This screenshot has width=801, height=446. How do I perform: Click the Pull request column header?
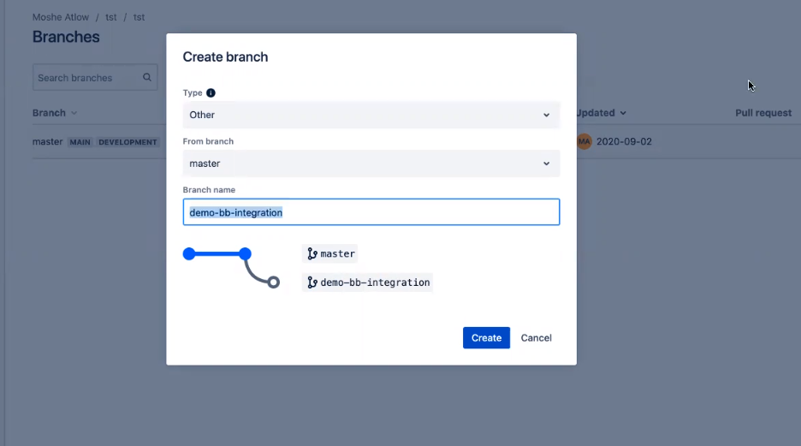[x=762, y=113]
